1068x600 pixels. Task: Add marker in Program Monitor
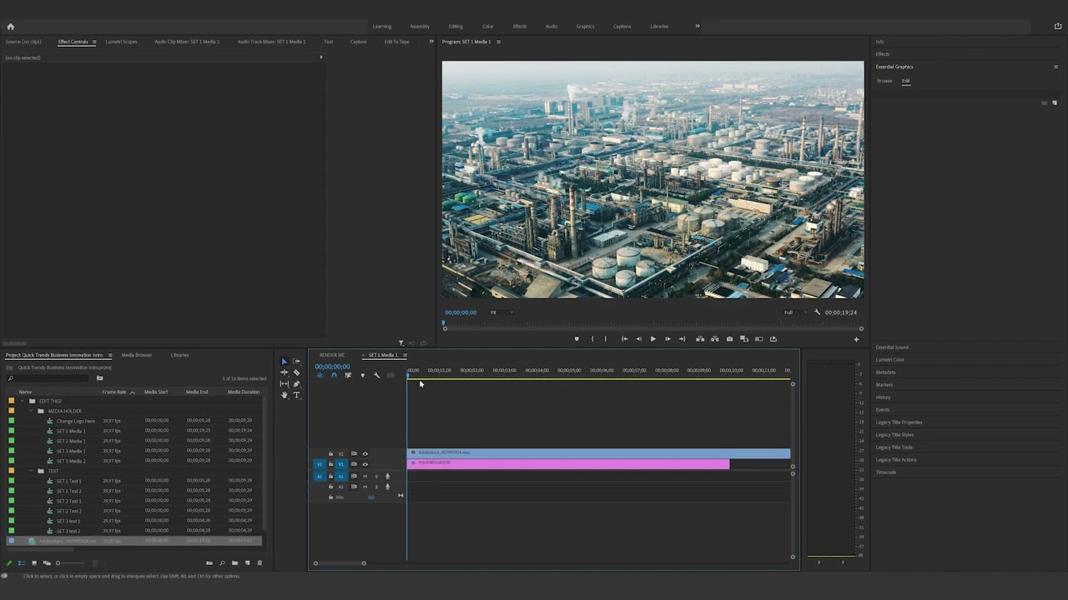(x=577, y=339)
